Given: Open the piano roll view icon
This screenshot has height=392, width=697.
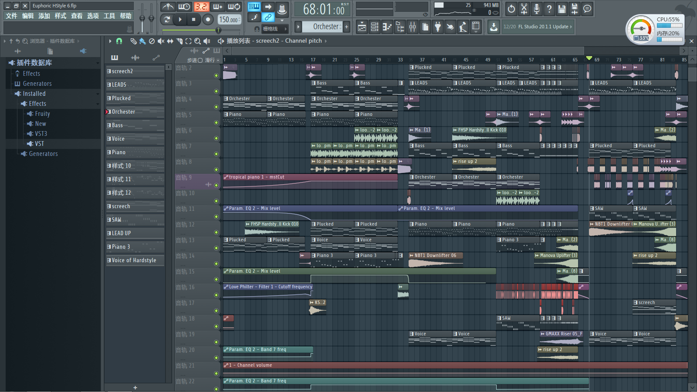Looking at the screenshot, I should tap(387, 27).
